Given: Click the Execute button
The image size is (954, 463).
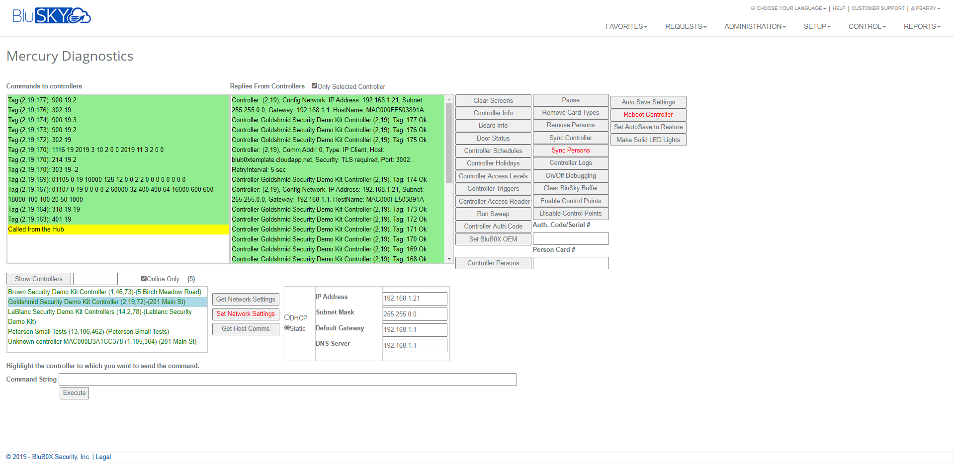Looking at the screenshot, I should point(74,392).
